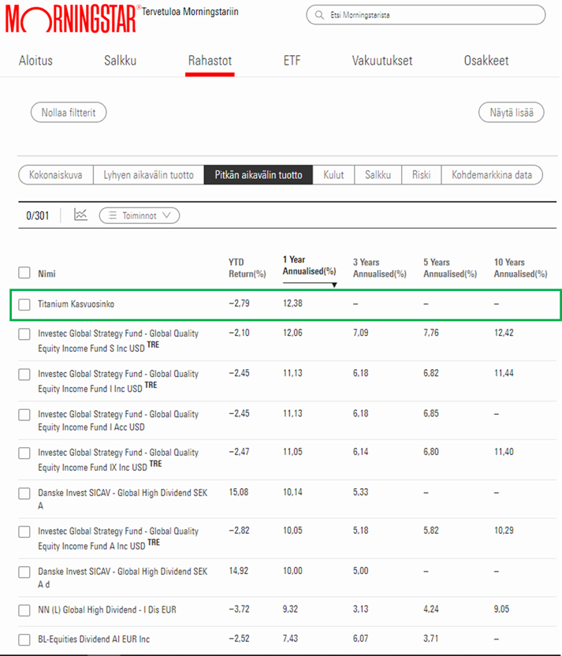Image resolution: width=562 pixels, height=656 pixels.
Task: Open the chart comparison icon
Action: (80, 214)
